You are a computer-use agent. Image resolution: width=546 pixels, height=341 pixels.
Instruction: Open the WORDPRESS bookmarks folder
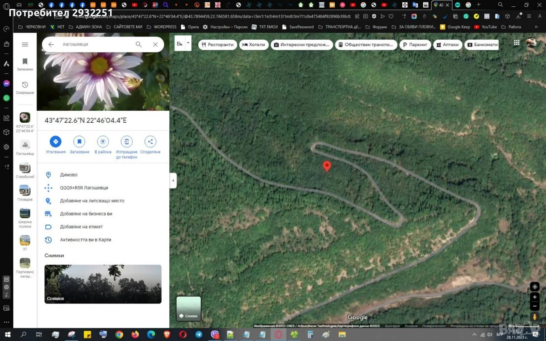tap(161, 27)
